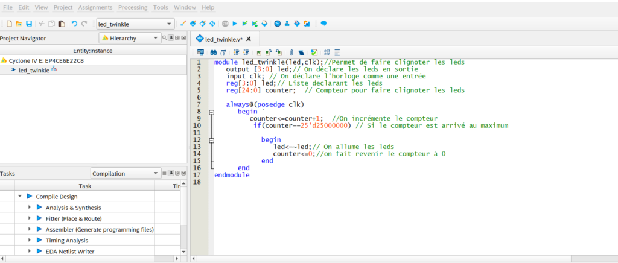Click the Open file folder icon

(19, 24)
